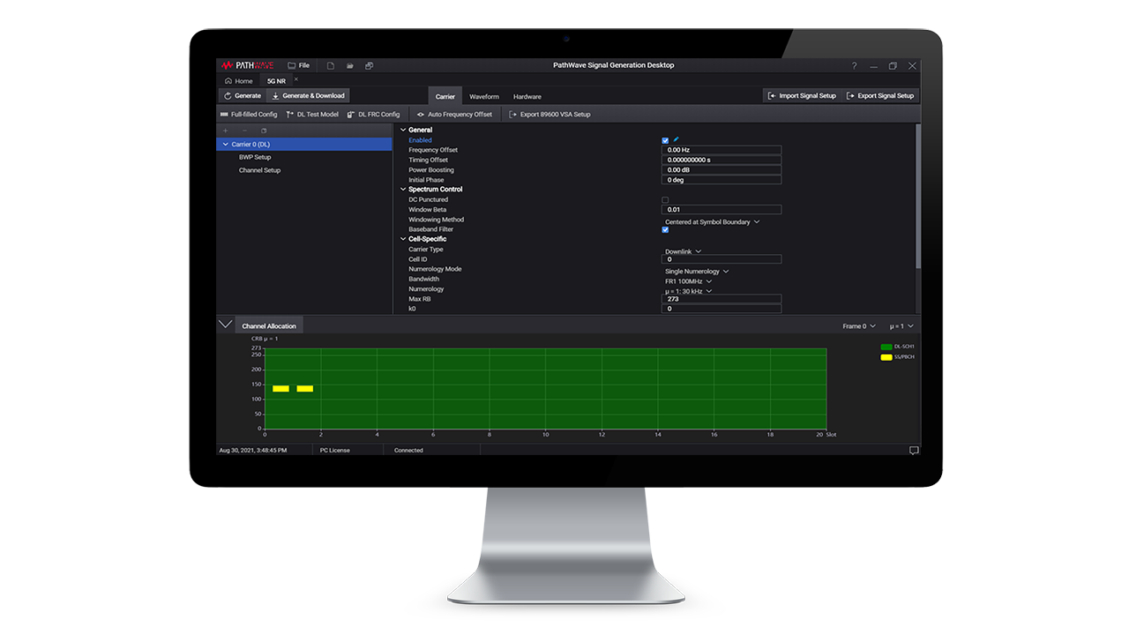This screenshot has height=635, width=1129.
Task: Click the green DL-SCH1 legend swatch
Action: pos(886,347)
